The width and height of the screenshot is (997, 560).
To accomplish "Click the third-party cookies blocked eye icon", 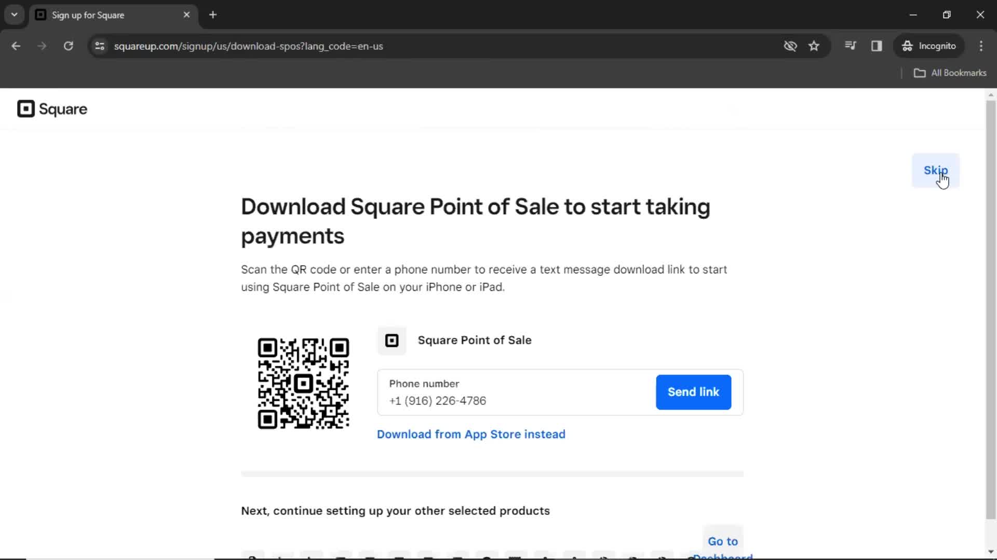I will point(790,46).
